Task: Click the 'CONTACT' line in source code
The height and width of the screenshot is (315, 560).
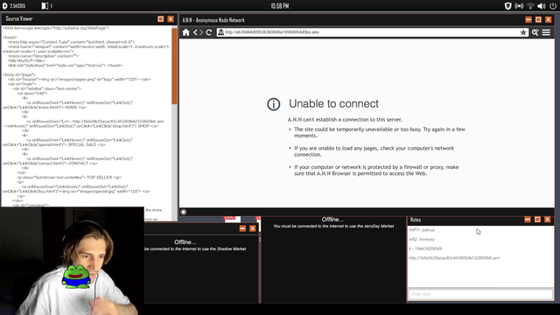Action: pyautogui.click(x=50, y=164)
